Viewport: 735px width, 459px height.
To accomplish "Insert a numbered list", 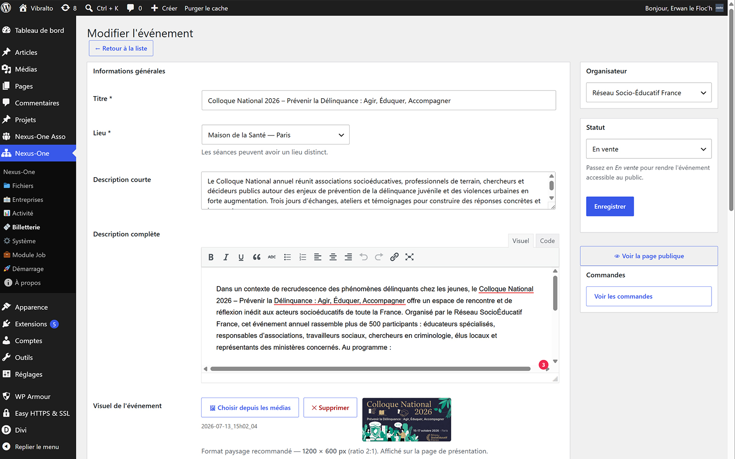I will pyautogui.click(x=303, y=257).
